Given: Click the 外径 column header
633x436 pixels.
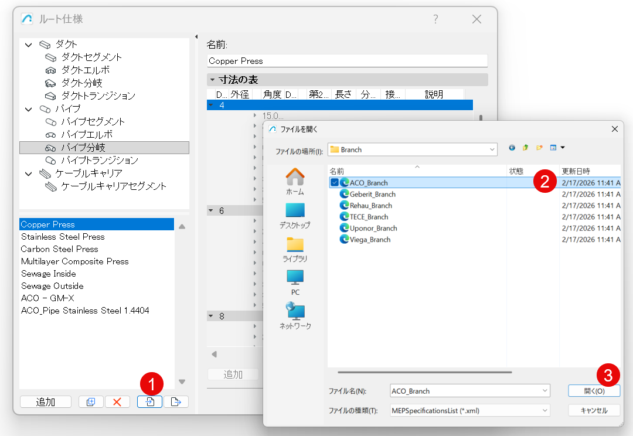Looking at the screenshot, I should click(240, 94).
